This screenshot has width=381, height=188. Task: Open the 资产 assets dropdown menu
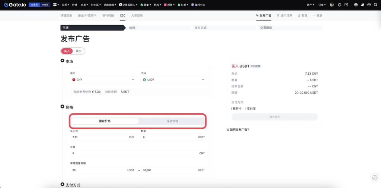(x=311, y=5)
